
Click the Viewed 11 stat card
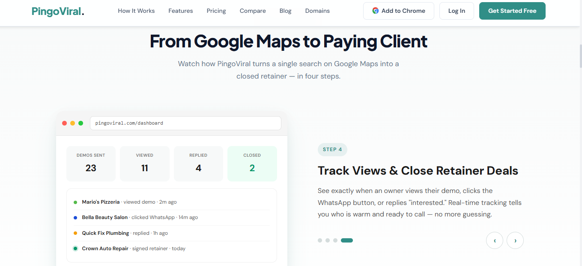click(145, 164)
